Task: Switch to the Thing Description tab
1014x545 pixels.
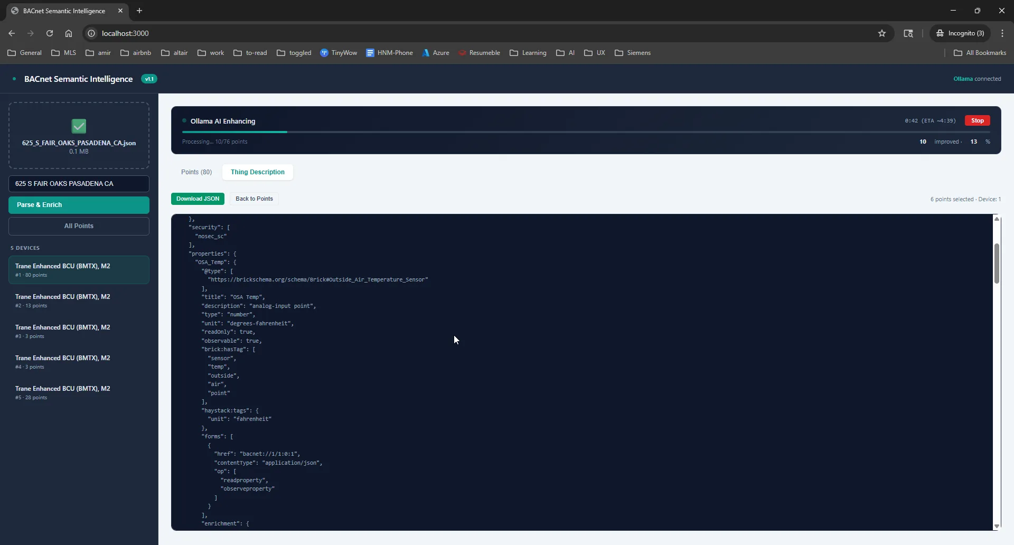Action: pos(258,172)
